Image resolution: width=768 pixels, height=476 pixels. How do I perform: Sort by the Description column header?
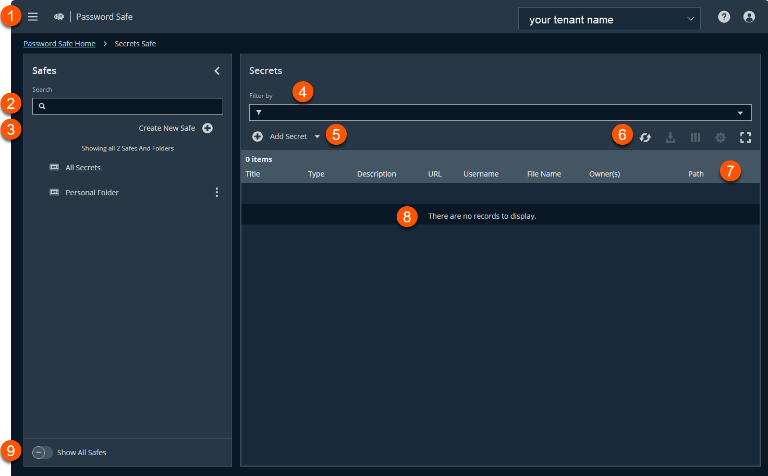coord(376,174)
